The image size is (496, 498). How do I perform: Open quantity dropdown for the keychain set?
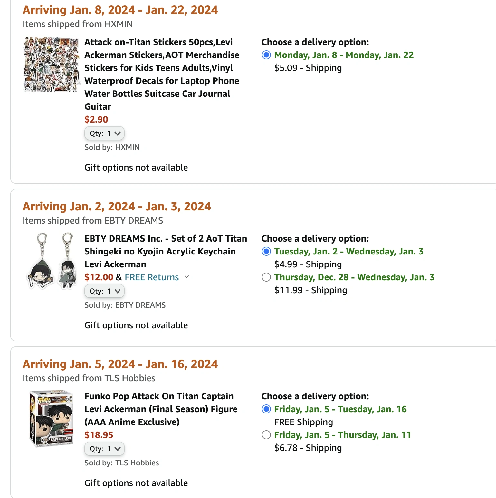coord(104,291)
